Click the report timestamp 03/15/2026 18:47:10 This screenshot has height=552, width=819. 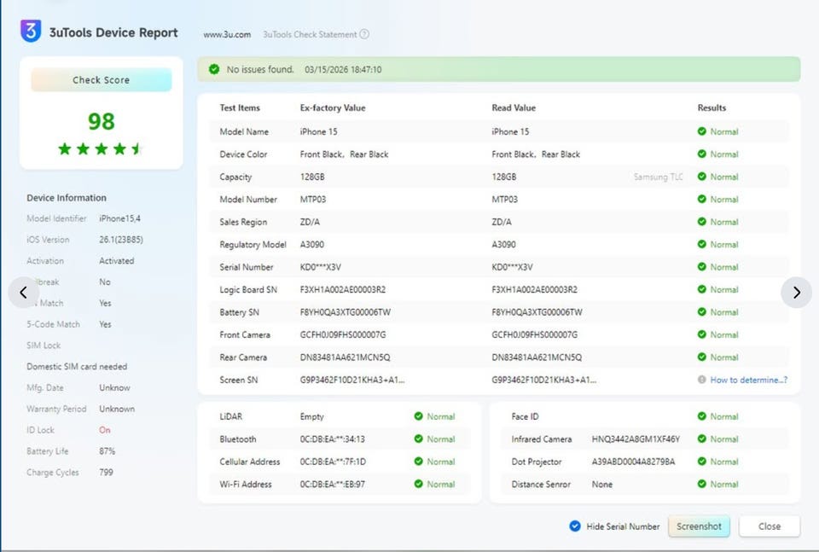(x=343, y=69)
